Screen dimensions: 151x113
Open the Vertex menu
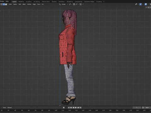click(29, 4)
